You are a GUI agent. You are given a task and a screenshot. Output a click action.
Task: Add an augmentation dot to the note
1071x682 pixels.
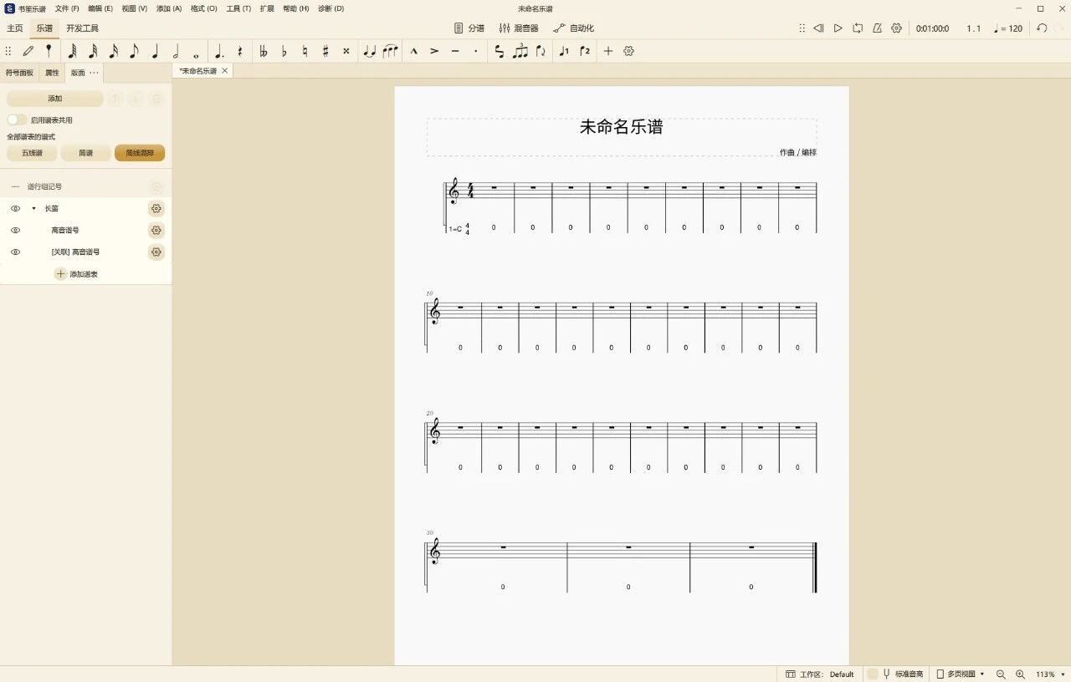coord(219,51)
